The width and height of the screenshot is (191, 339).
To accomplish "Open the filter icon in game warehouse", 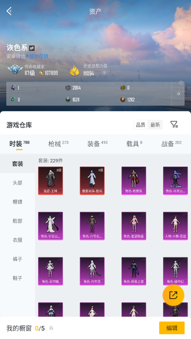I will (174, 125).
